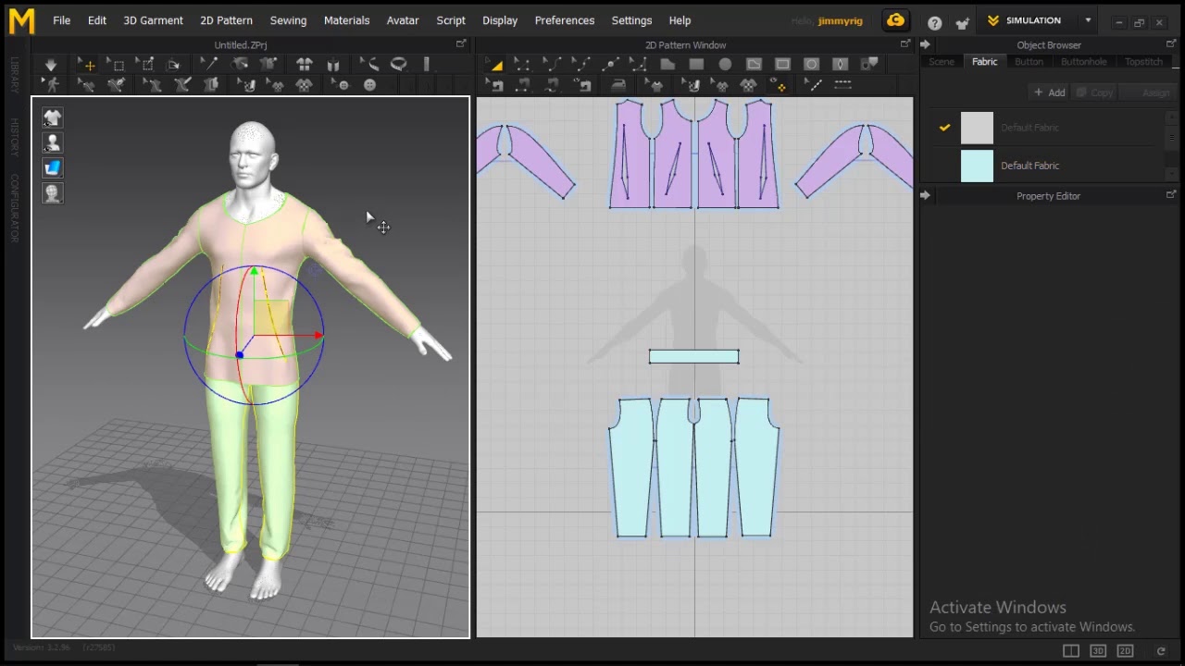The image size is (1185, 666).
Task: Click the jimmyrig username link
Action: [841, 20]
